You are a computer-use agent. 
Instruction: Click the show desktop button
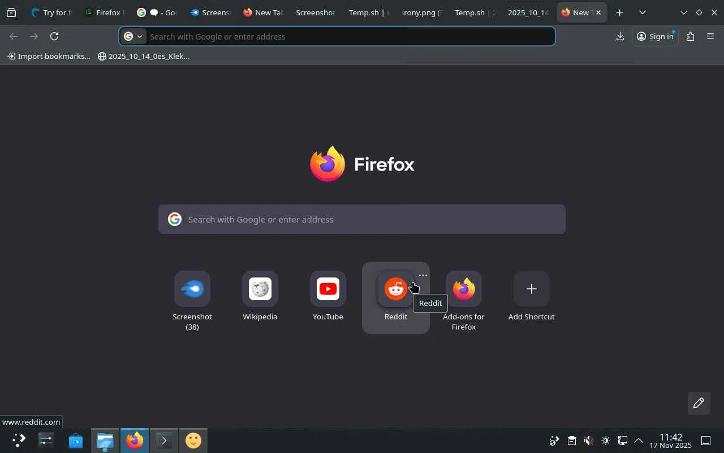click(x=706, y=441)
